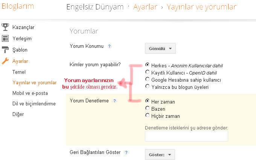Open the Gömülü comment location dropdown
Image resolution: width=256 pixels, height=160 pixels.
pos(160,49)
